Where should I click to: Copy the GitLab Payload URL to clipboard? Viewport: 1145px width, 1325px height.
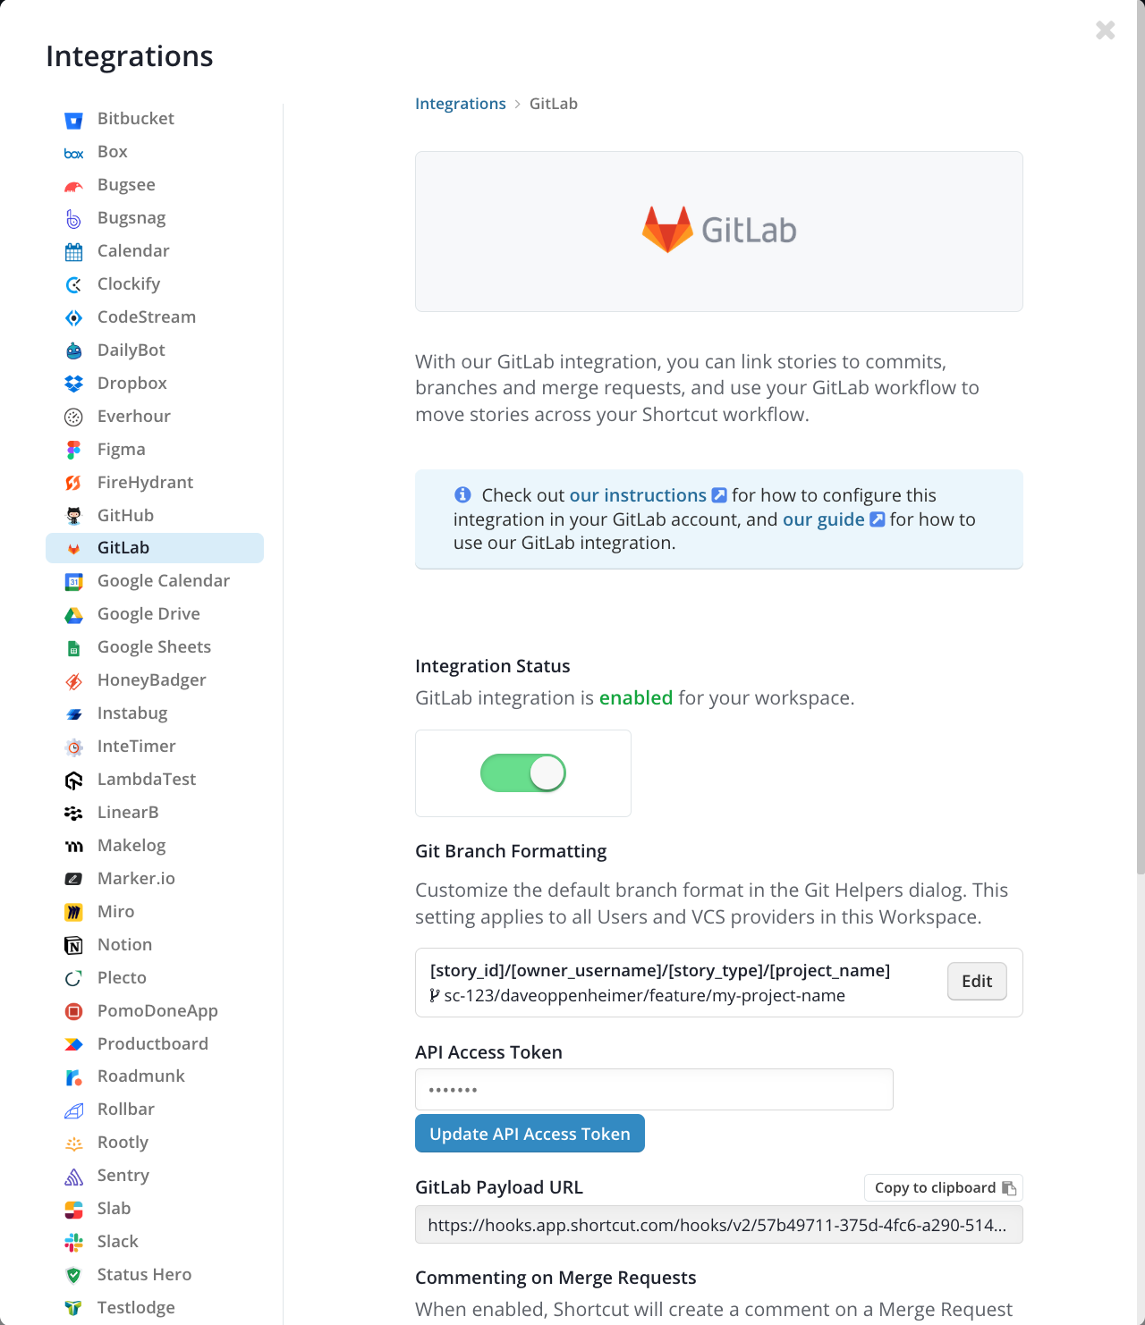point(943,1187)
